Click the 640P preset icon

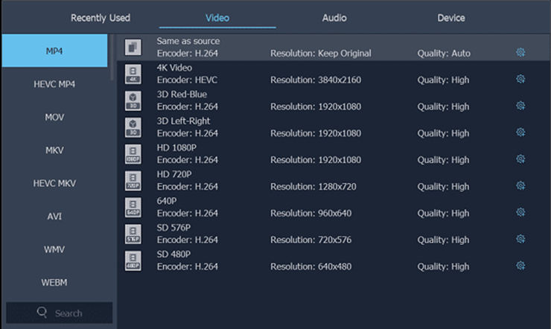tap(133, 208)
